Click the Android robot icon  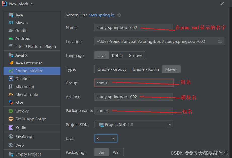click(x=11, y=38)
